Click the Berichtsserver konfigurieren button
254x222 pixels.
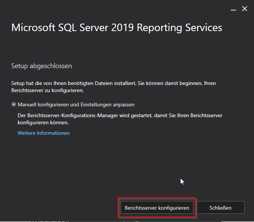point(157,207)
